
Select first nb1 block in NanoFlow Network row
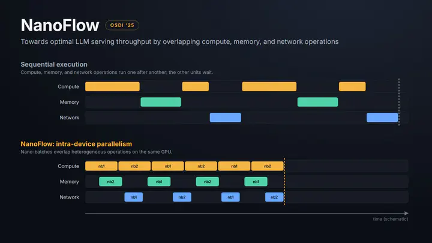pyautogui.click(x=134, y=197)
